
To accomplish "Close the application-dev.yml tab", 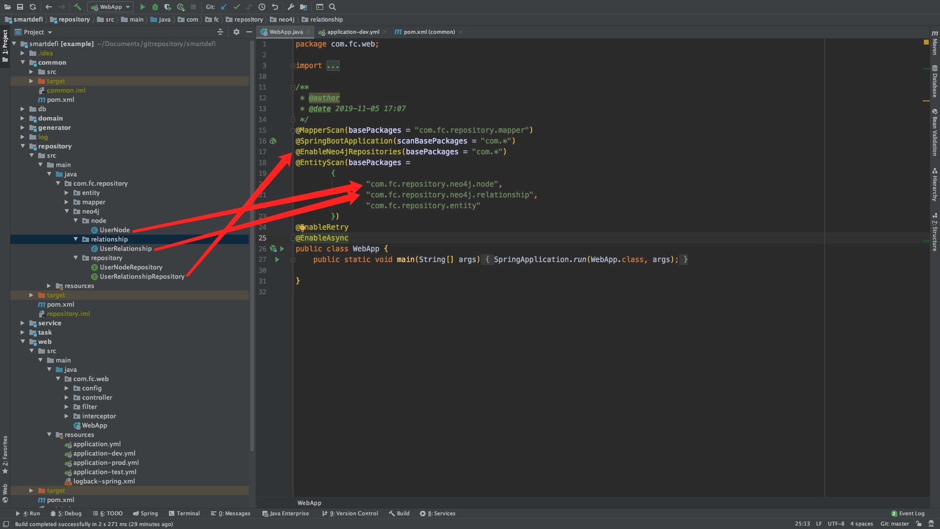I will 385,32.
